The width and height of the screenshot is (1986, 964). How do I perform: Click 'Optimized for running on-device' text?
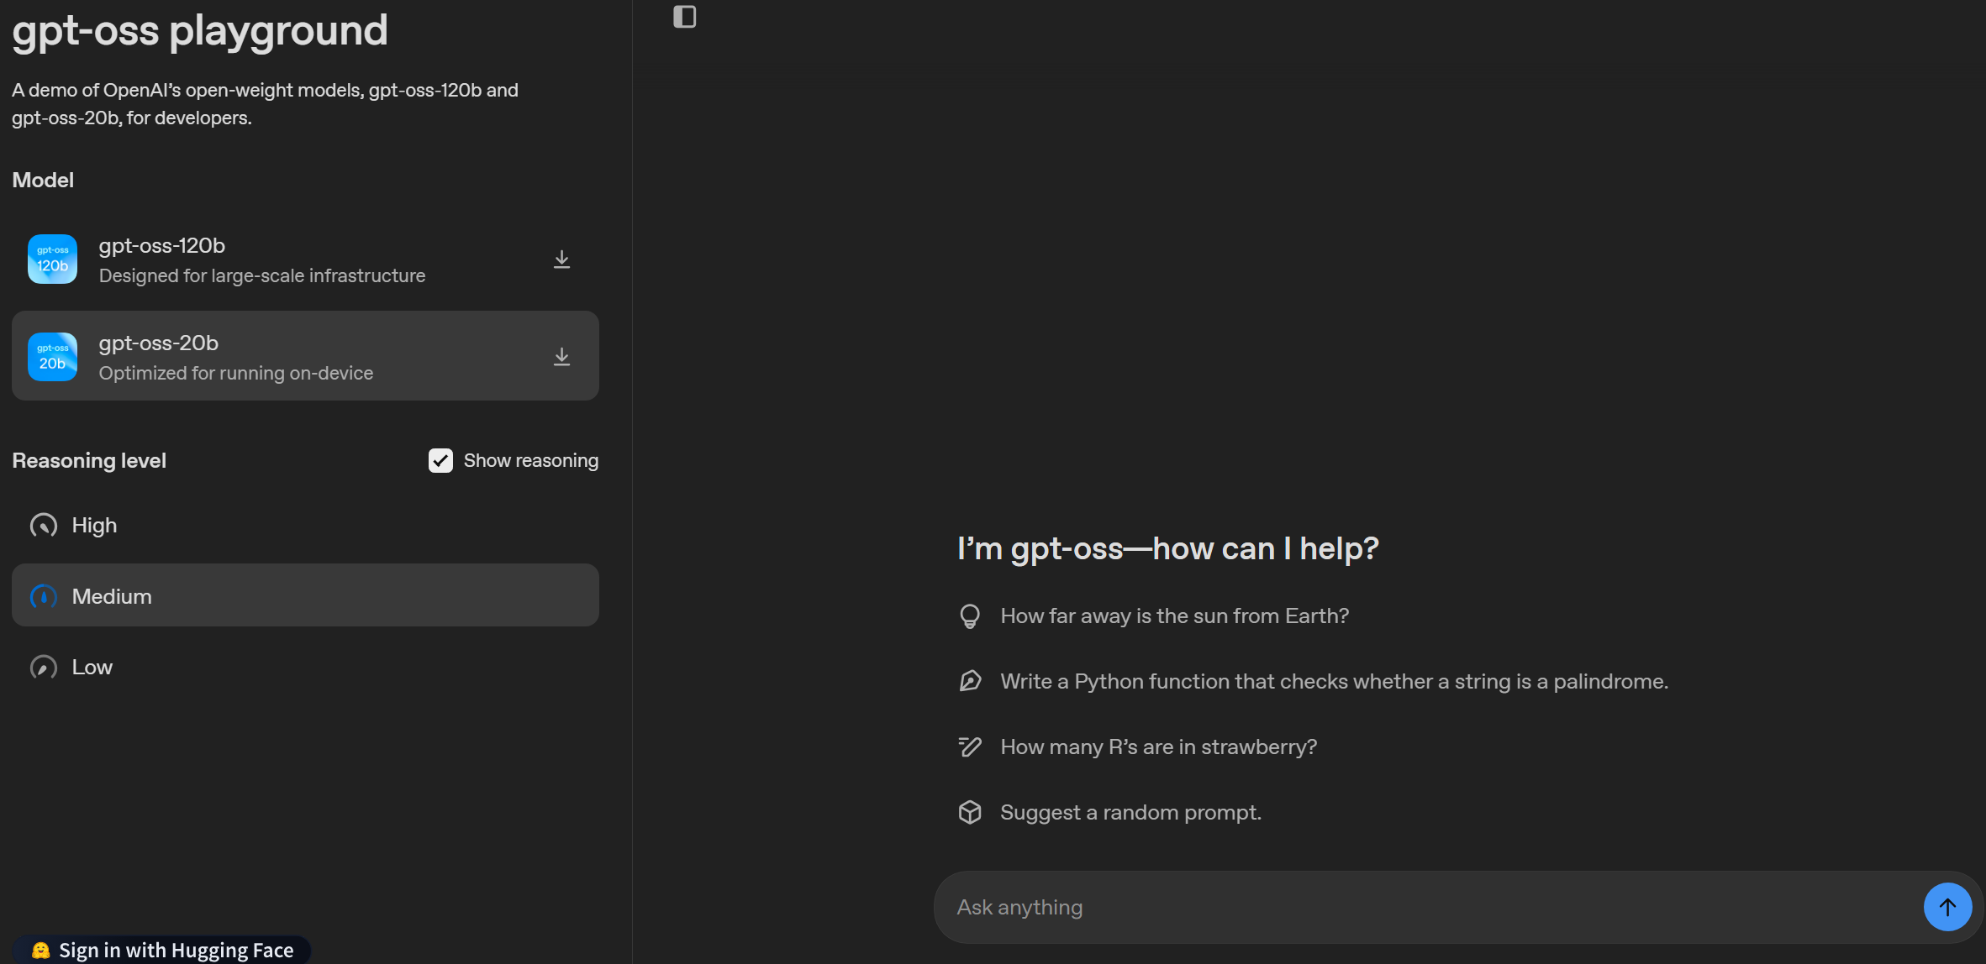tap(236, 373)
